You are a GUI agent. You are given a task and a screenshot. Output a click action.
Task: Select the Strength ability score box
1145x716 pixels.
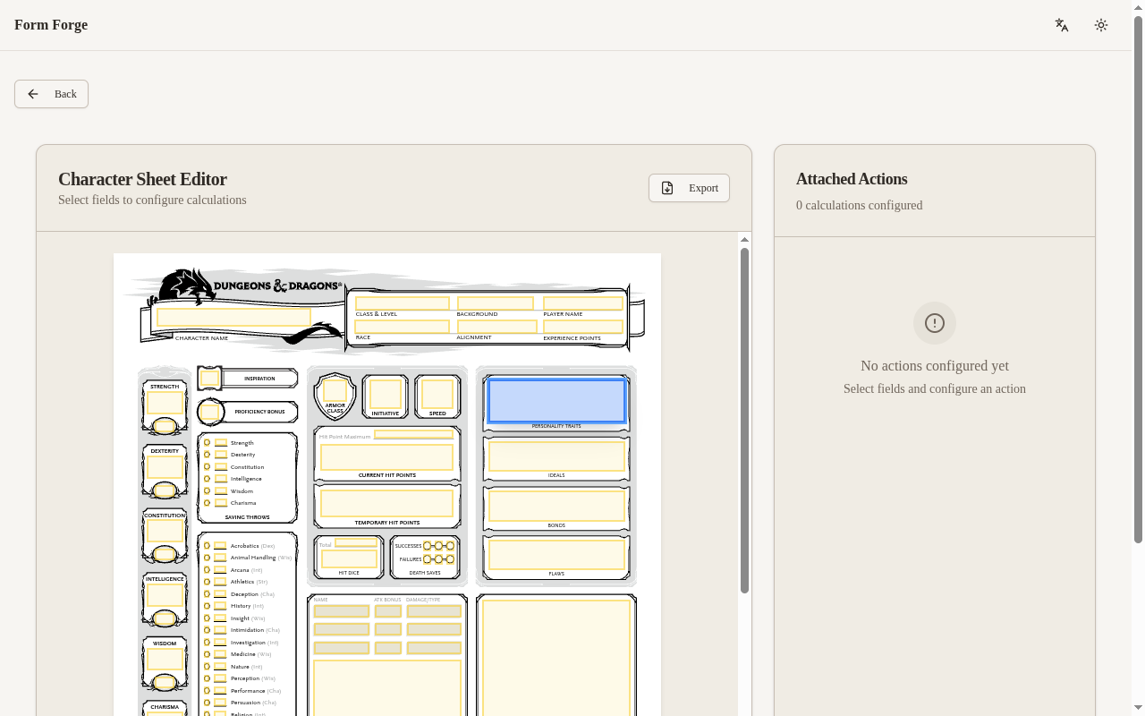[165, 403]
